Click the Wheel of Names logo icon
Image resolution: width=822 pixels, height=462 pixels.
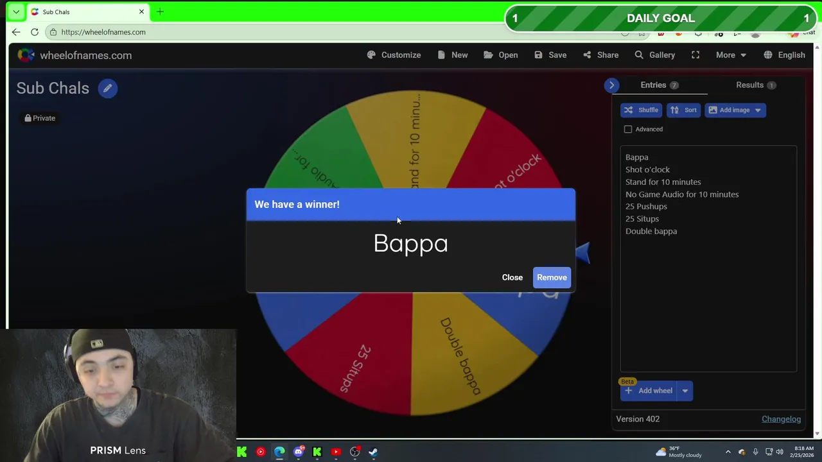point(26,55)
